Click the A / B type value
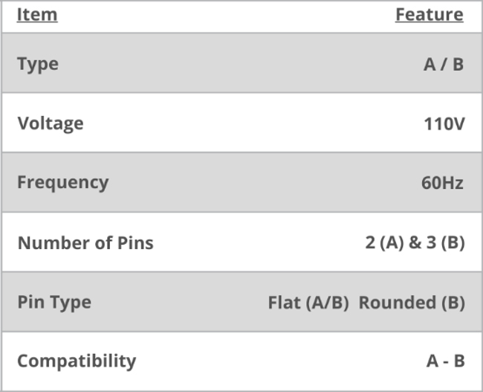Image resolution: width=483 pixels, height=392 pixels. tap(444, 65)
